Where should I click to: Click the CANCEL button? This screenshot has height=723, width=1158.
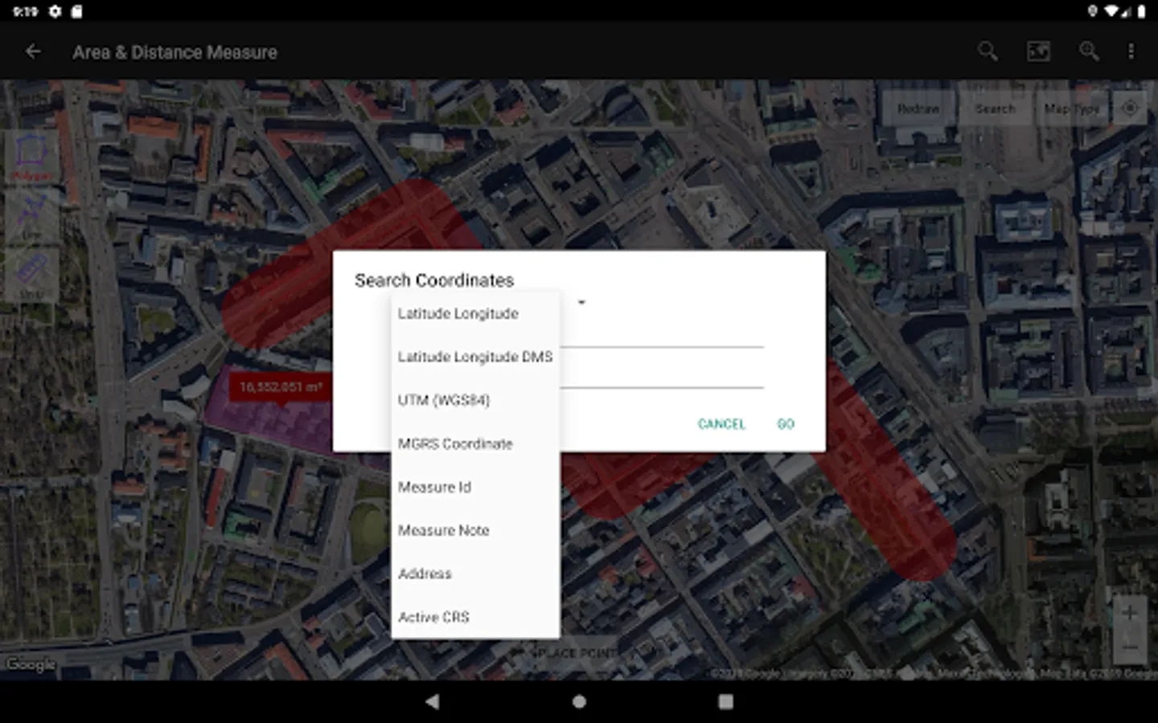[721, 424]
